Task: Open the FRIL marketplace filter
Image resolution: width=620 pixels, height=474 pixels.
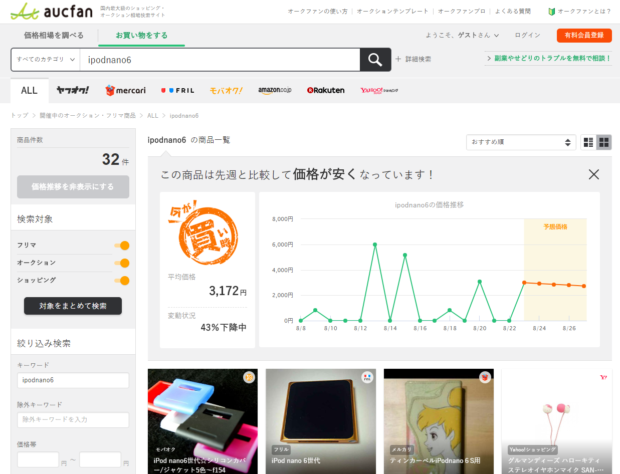Action: click(177, 90)
